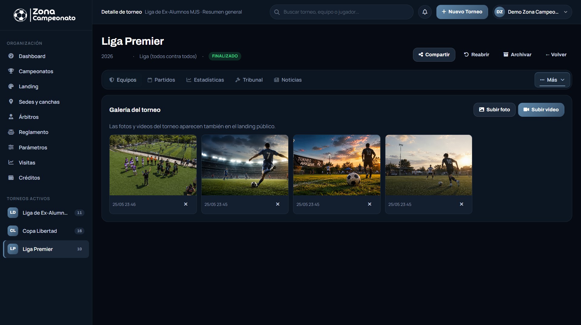This screenshot has width=581, height=325.
Task: Click the trophy icon next to Campeonatos
Action: (x=11, y=71)
